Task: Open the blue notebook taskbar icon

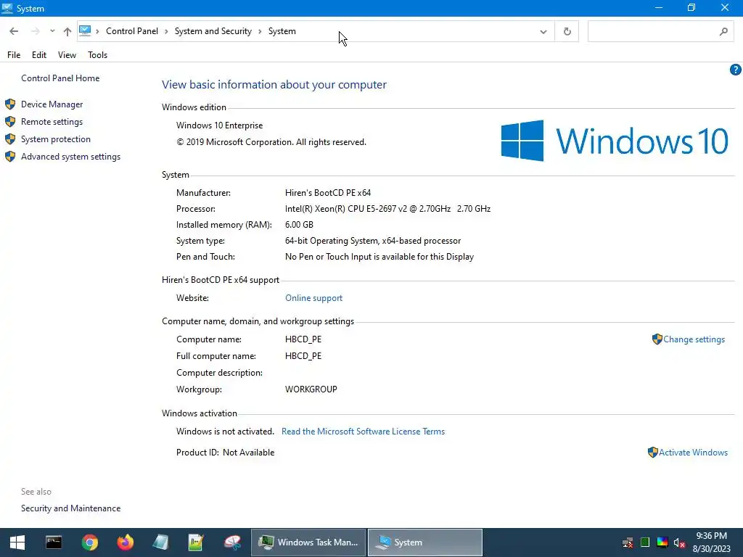Action: 160,542
